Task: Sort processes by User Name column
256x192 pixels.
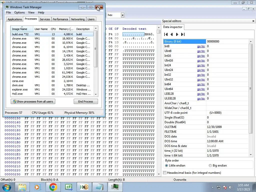Action: click(x=41, y=29)
